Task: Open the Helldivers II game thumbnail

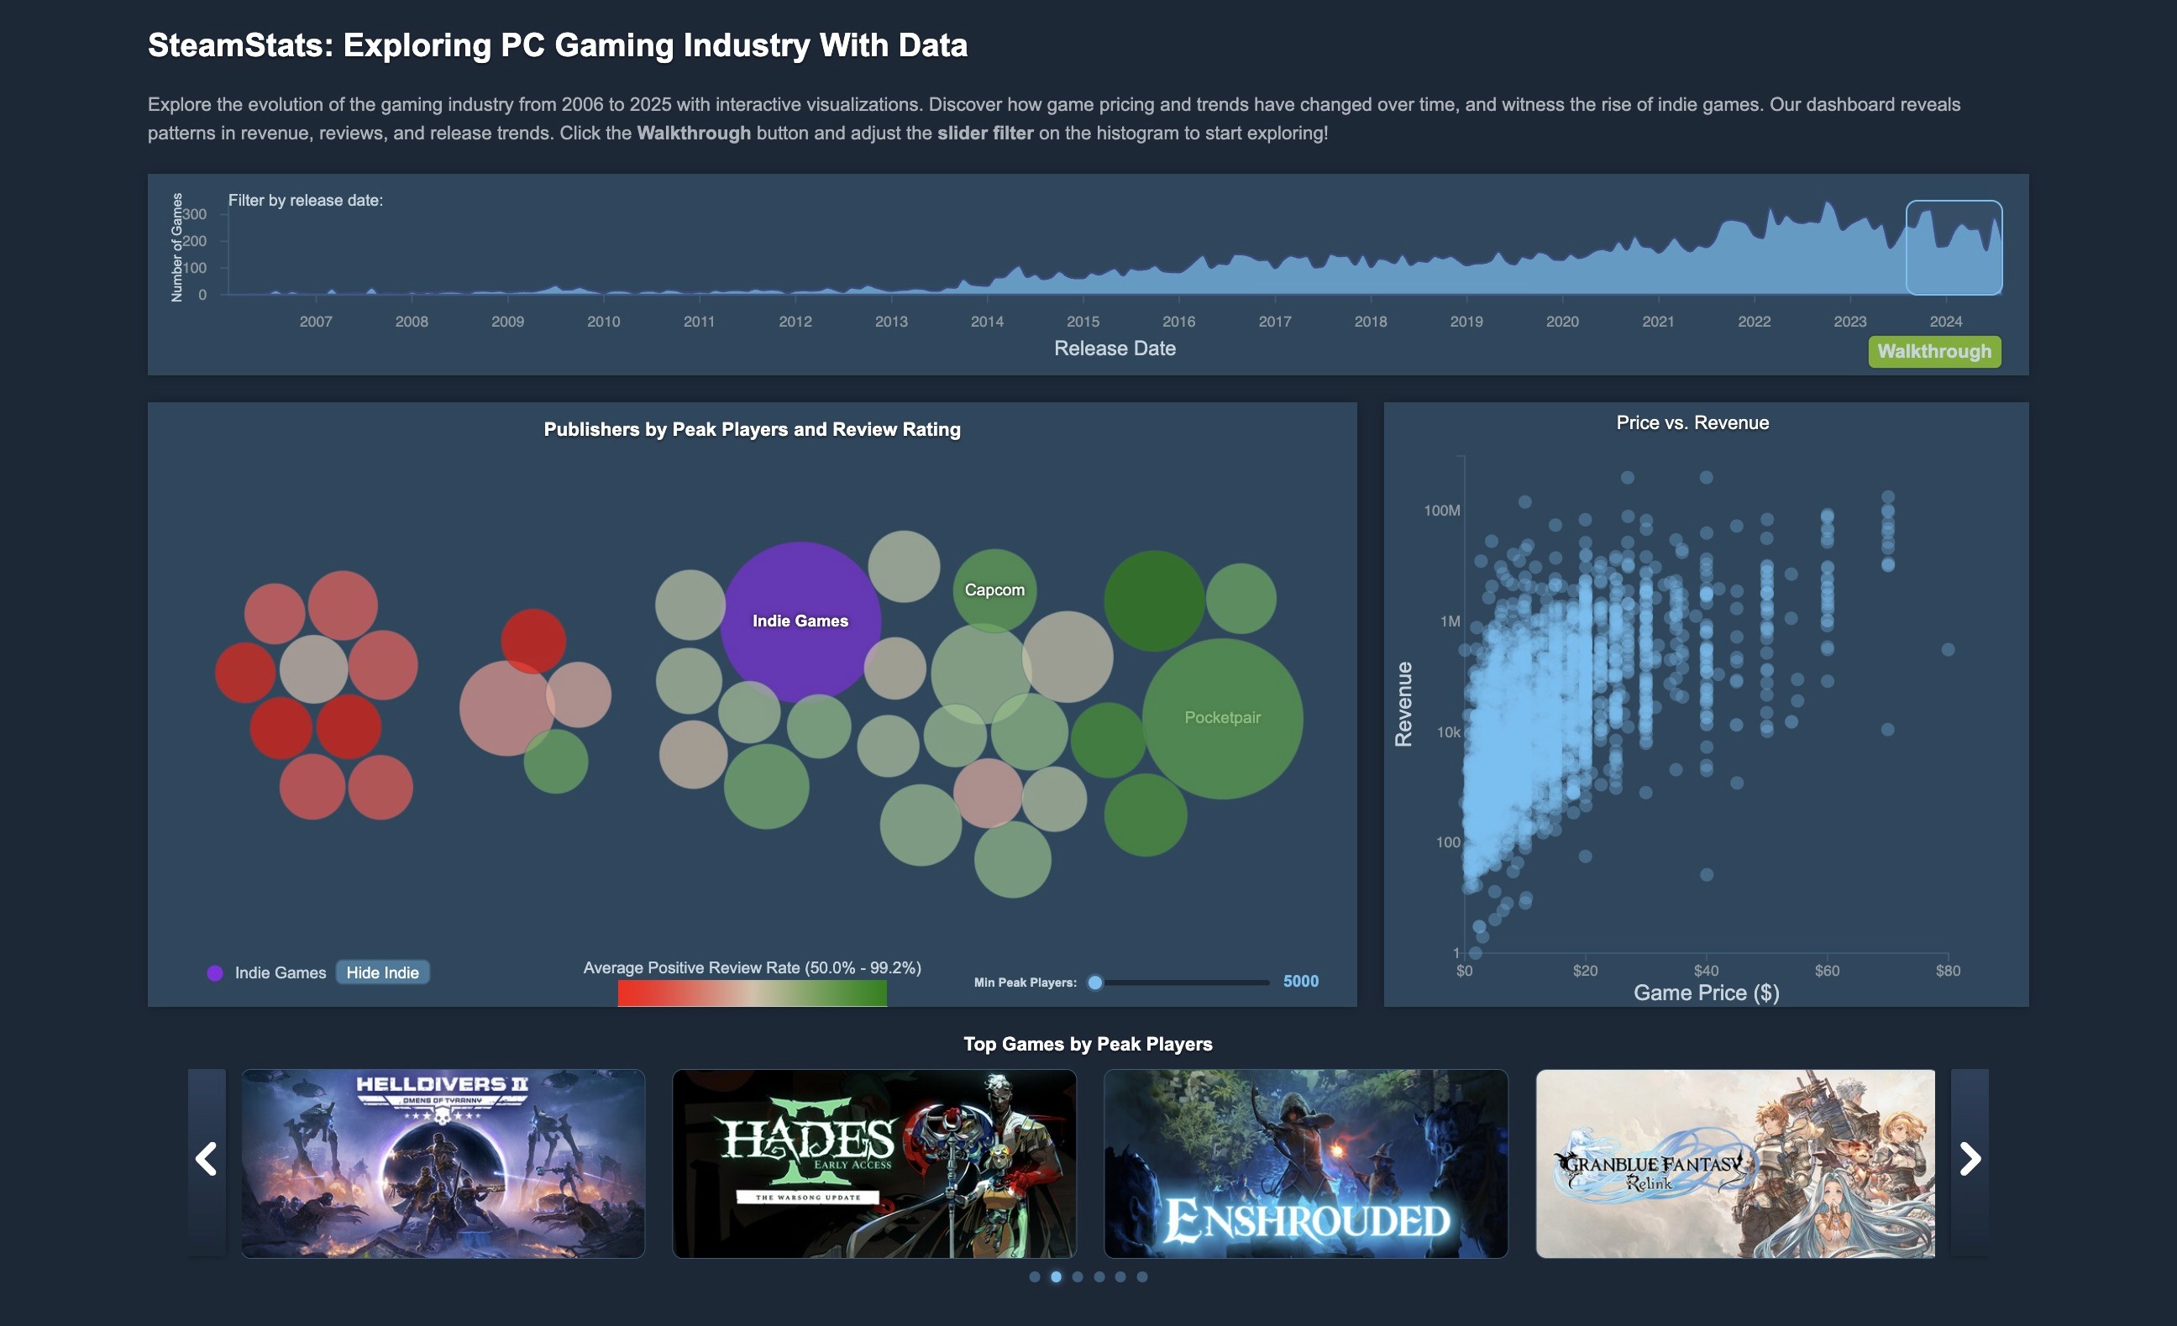Action: pos(443,1163)
